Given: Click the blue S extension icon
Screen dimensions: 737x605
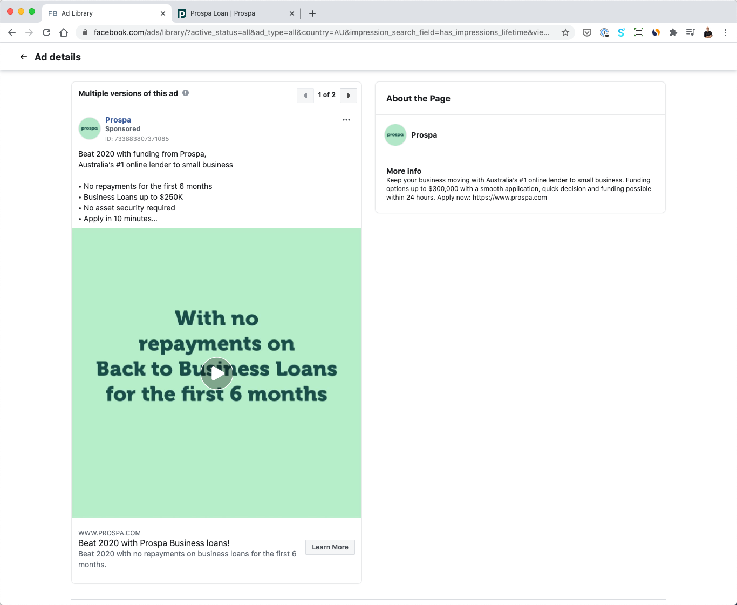Looking at the screenshot, I should 622,32.
